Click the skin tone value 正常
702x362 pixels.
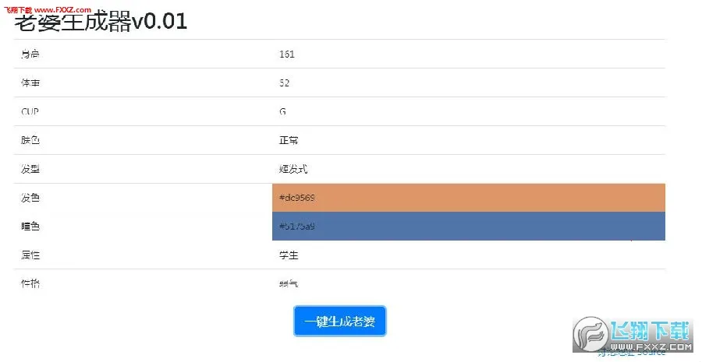289,141
